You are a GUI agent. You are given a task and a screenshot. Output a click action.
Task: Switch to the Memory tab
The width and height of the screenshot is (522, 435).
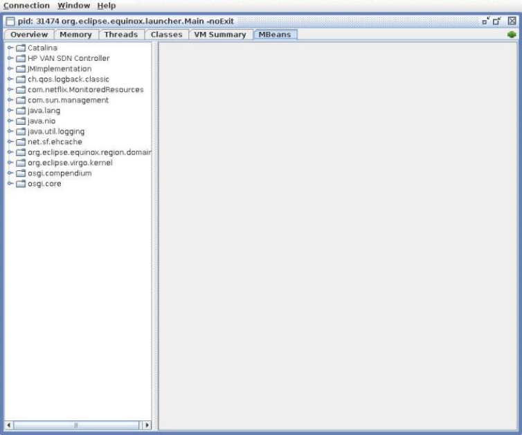click(76, 35)
